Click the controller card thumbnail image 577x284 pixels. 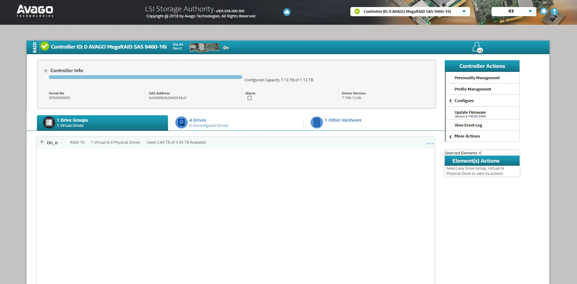[x=204, y=47]
